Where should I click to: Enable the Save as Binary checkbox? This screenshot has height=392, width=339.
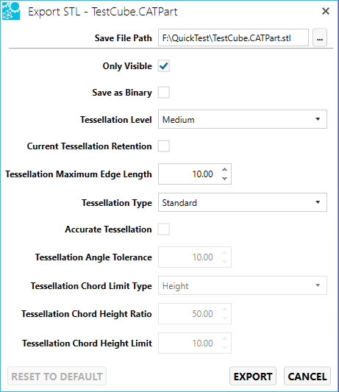click(164, 93)
